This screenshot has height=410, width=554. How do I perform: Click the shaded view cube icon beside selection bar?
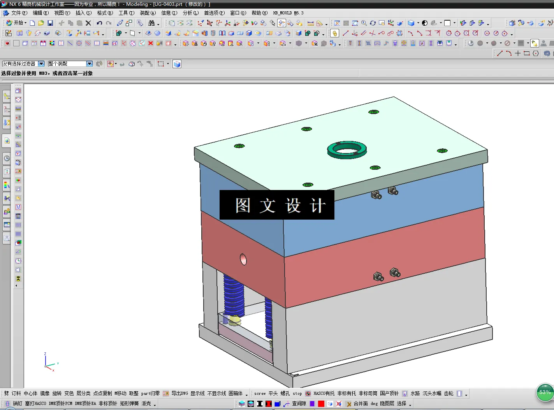[177, 63]
